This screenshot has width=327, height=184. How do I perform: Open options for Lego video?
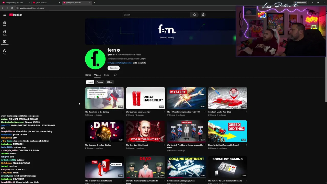tap(164, 112)
